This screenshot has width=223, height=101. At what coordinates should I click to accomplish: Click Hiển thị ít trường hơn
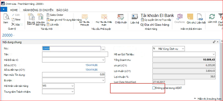point(208,98)
